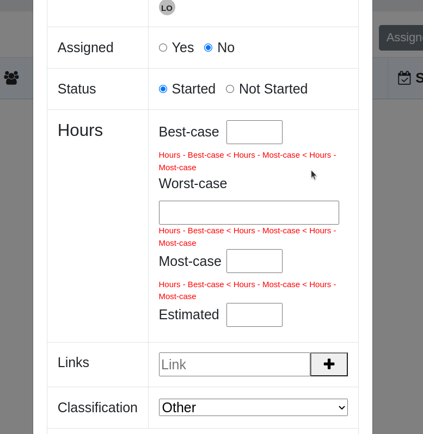Set Status to Started
This screenshot has width=423, height=434.
[163, 89]
